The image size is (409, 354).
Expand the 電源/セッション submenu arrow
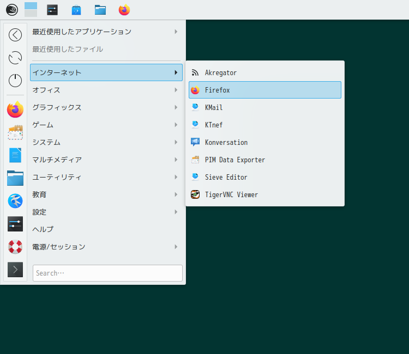click(x=176, y=247)
